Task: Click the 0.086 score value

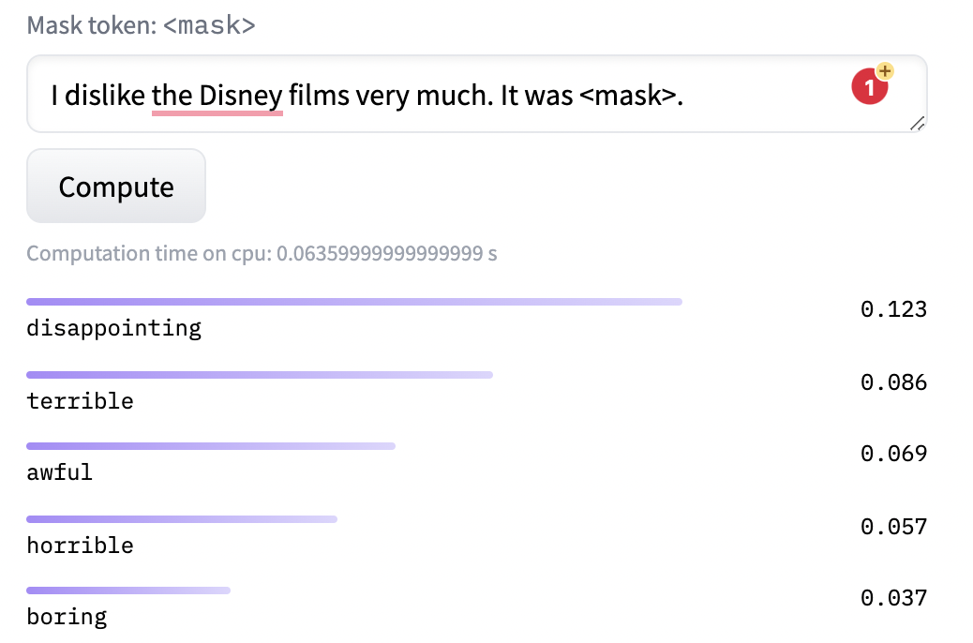Action: pyautogui.click(x=893, y=382)
